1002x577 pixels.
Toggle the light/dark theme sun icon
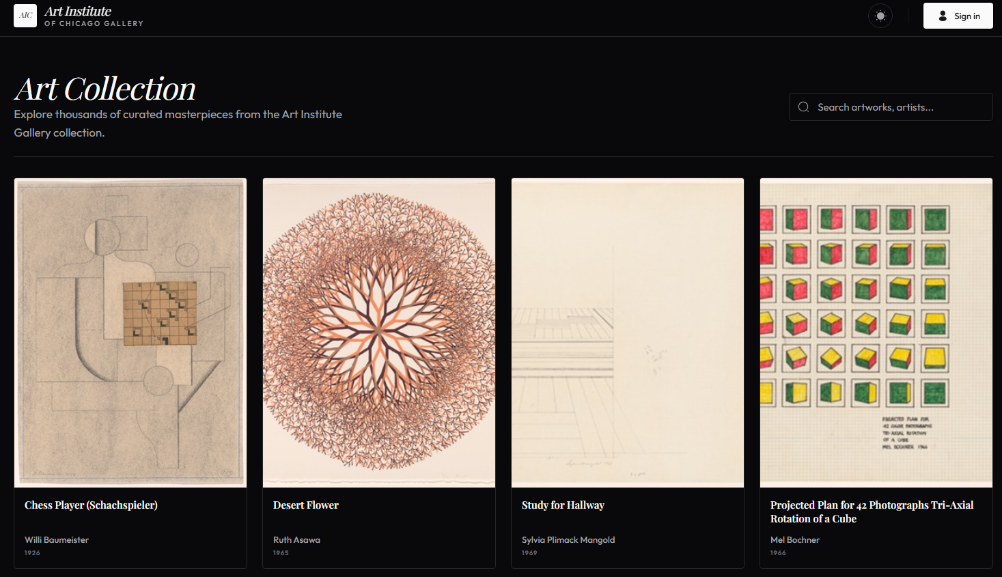880,16
